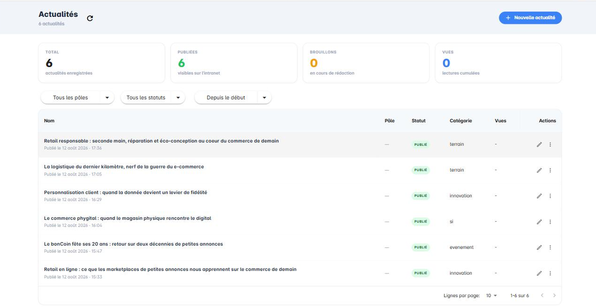Select the Publiées stats card
This screenshot has width=596, height=307.
(x=234, y=63)
